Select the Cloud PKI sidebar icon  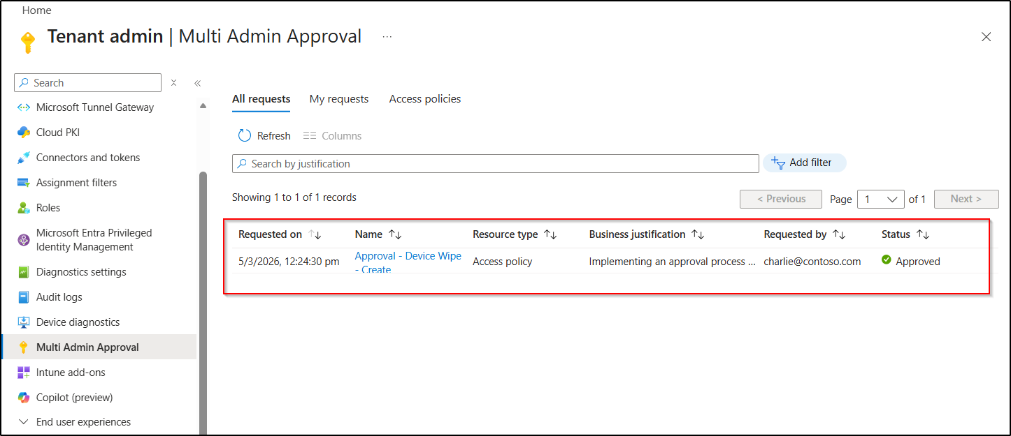click(x=22, y=132)
